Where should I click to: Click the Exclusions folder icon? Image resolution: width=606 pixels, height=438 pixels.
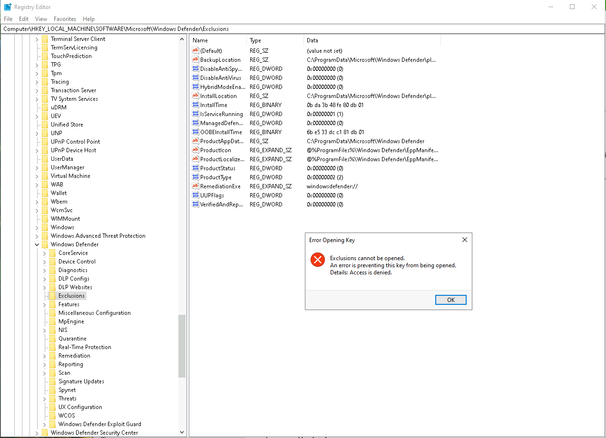click(52, 296)
